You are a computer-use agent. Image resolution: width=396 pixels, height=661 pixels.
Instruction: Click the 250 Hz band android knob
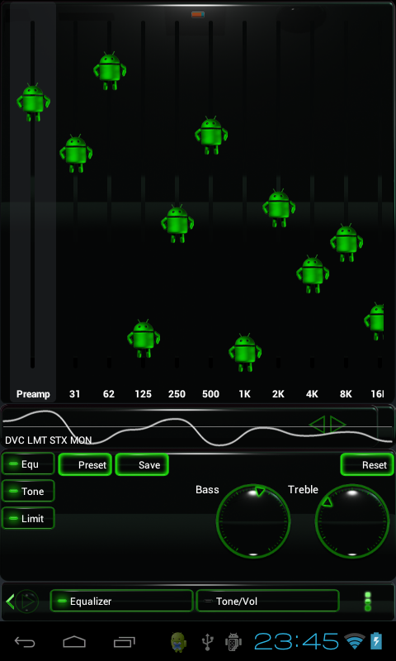[x=177, y=223]
